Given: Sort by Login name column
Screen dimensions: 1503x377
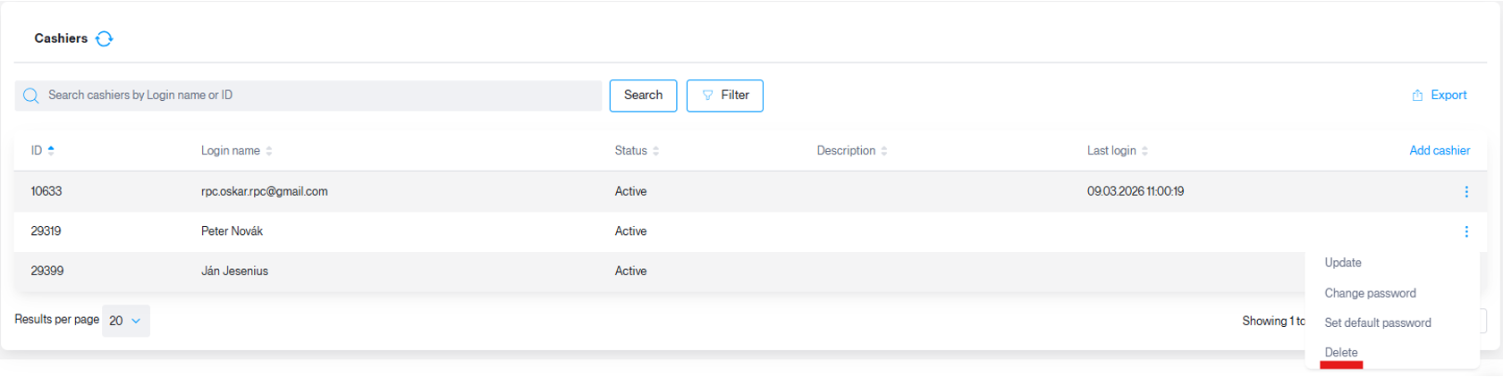Looking at the screenshot, I should pos(269,151).
